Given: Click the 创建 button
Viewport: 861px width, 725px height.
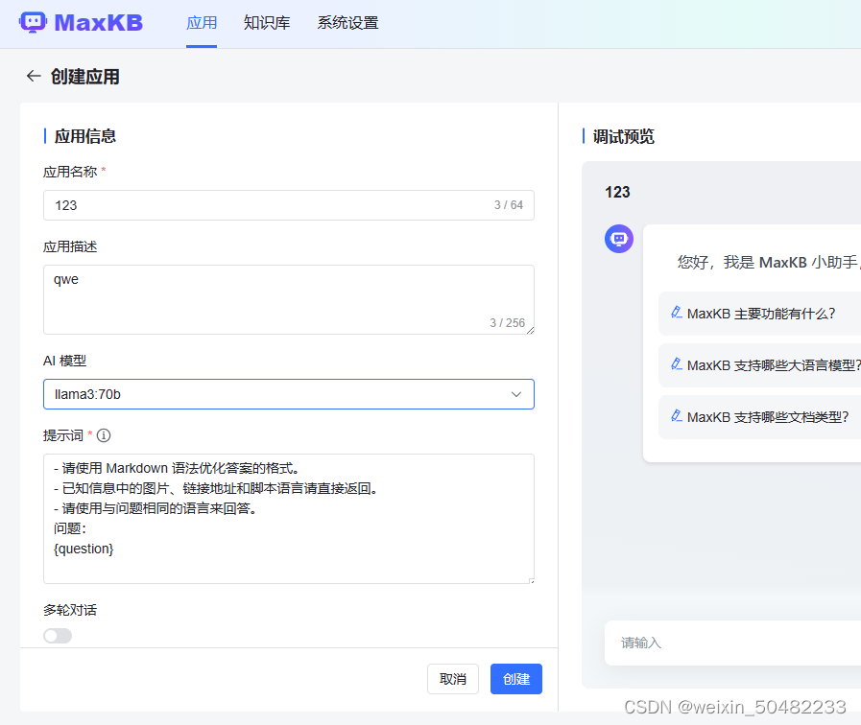Looking at the screenshot, I should pos(516,679).
